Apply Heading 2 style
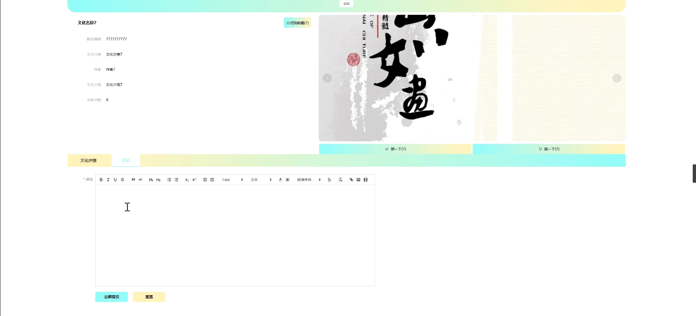The height and width of the screenshot is (316, 696). click(x=158, y=180)
